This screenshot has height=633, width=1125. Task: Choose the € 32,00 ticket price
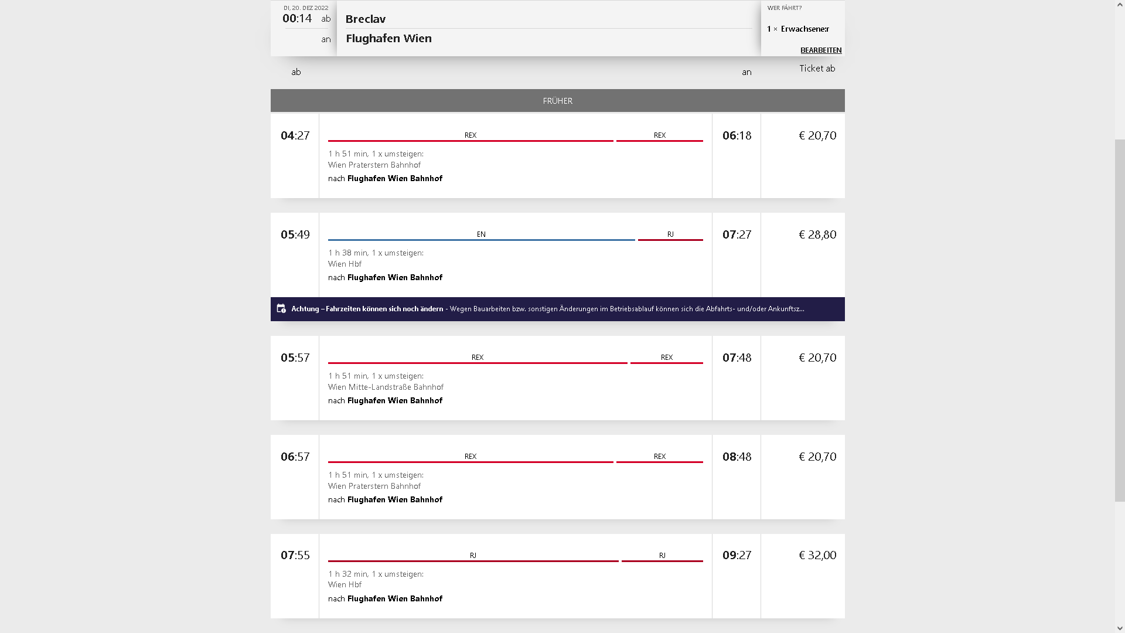click(x=817, y=556)
